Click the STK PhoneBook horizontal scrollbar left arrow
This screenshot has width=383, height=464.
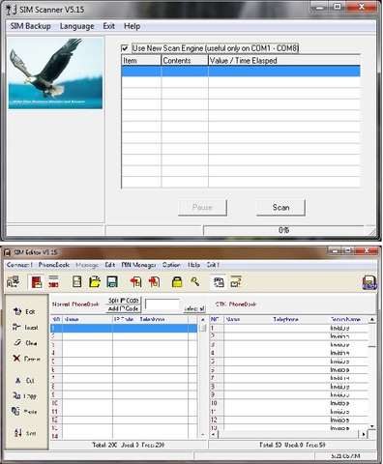(x=214, y=434)
